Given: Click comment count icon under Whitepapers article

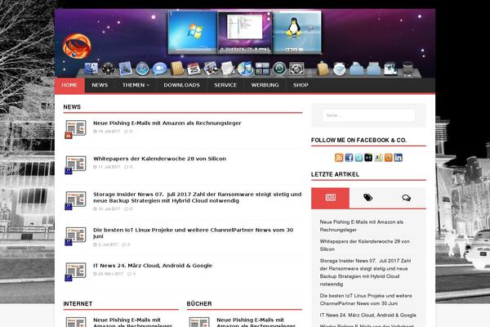Looking at the screenshot, I should 128,167.
